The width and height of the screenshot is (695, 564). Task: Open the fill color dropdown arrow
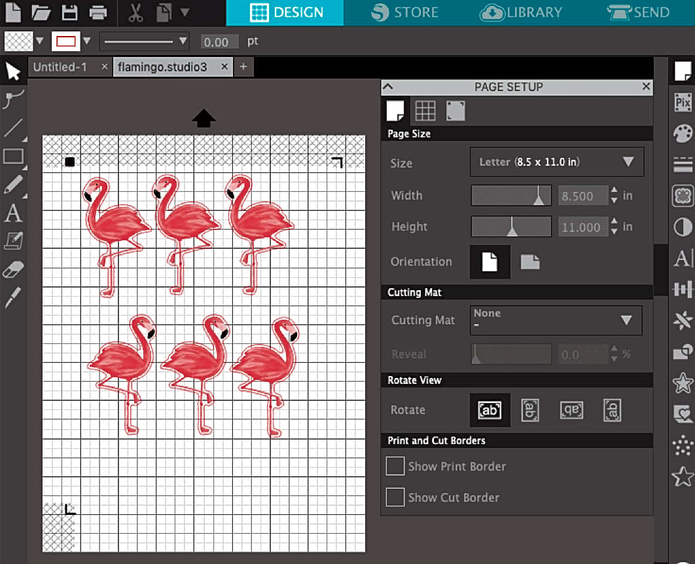[40, 41]
